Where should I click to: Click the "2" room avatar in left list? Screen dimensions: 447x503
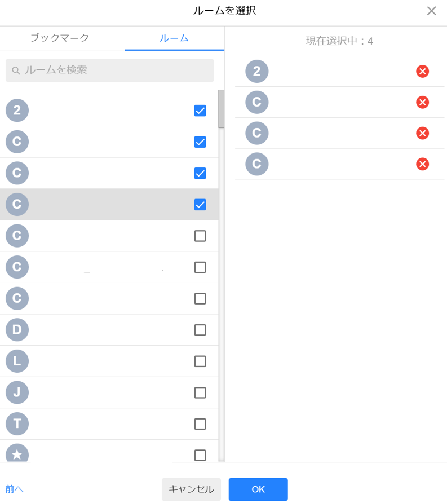pyautogui.click(x=17, y=111)
